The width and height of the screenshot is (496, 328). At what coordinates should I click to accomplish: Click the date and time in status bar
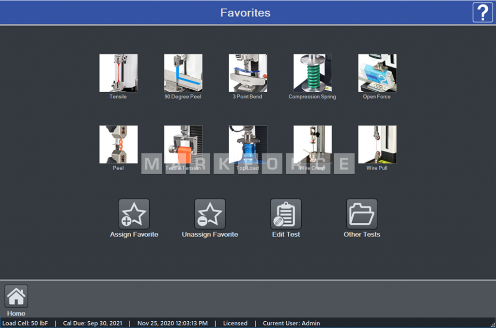pyautogui.click(x=172, y=323)
